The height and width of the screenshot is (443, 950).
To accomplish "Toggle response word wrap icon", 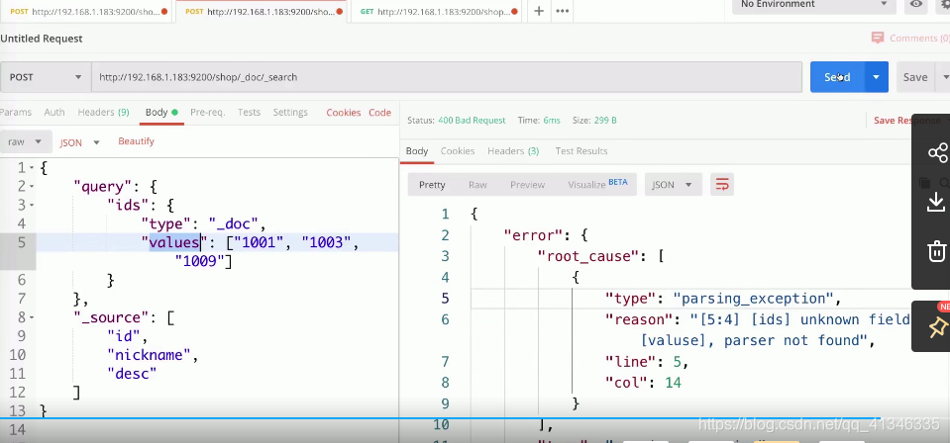I will point(722,185).
